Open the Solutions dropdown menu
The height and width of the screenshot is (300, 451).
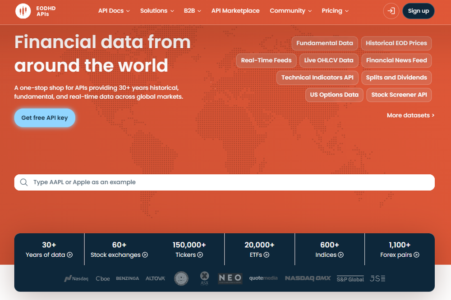(157, 11)
